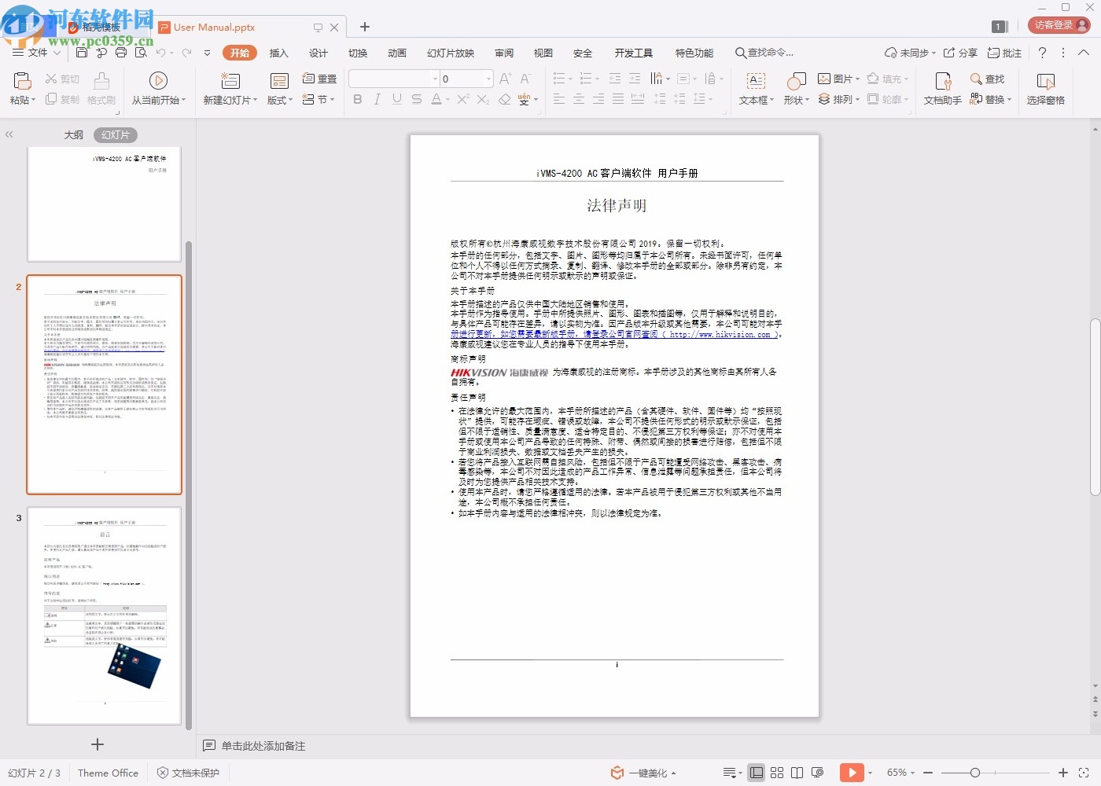Open the zoom percentage dropdown showing 65%
The image size is (1101, 786).
point(900,773)
